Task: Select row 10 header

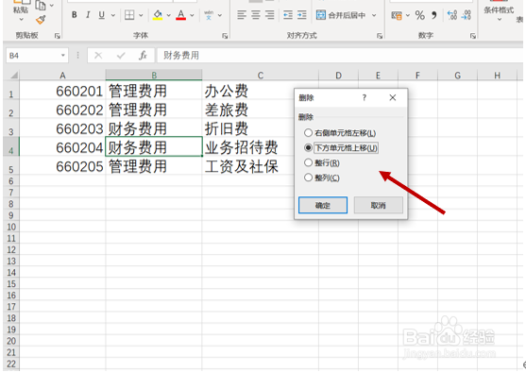Action: coord(11,227)
